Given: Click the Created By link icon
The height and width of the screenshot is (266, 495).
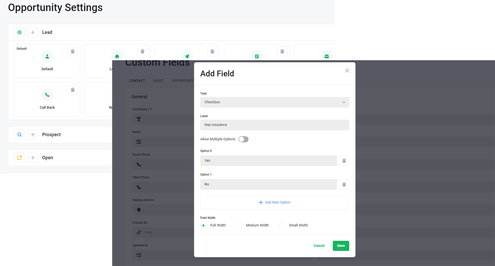Looking at the screenshot, I should click(x=139, y=232).
